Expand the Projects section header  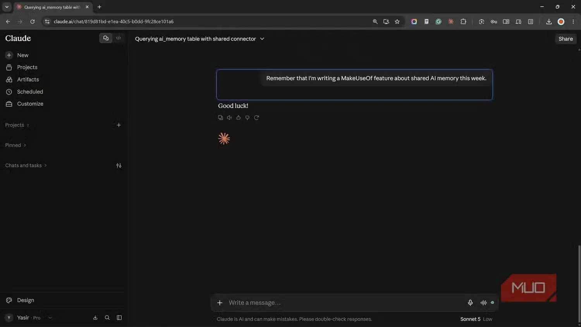click(17, 125)
